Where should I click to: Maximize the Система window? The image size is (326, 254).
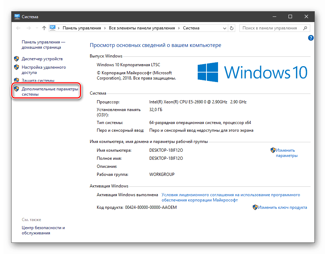pos(290,16)
